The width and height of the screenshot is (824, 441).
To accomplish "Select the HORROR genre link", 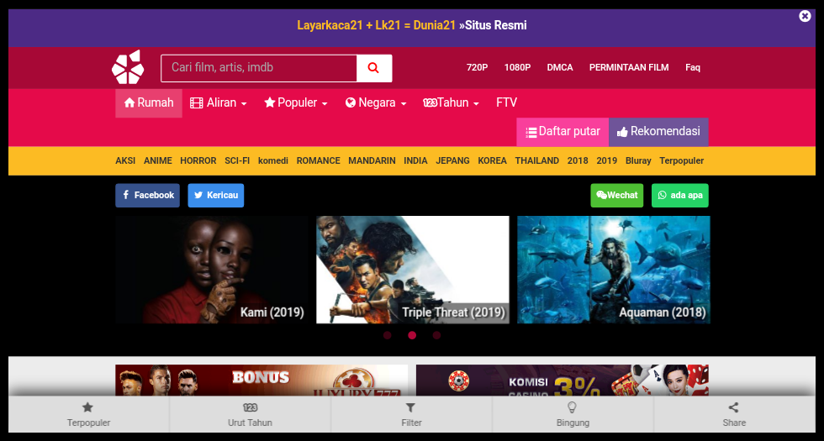I will pyautogui.click(x=198, y=160).
